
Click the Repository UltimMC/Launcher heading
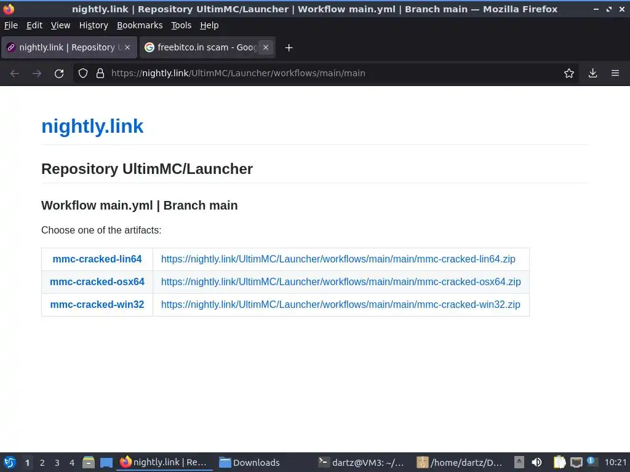coord(147,169)
